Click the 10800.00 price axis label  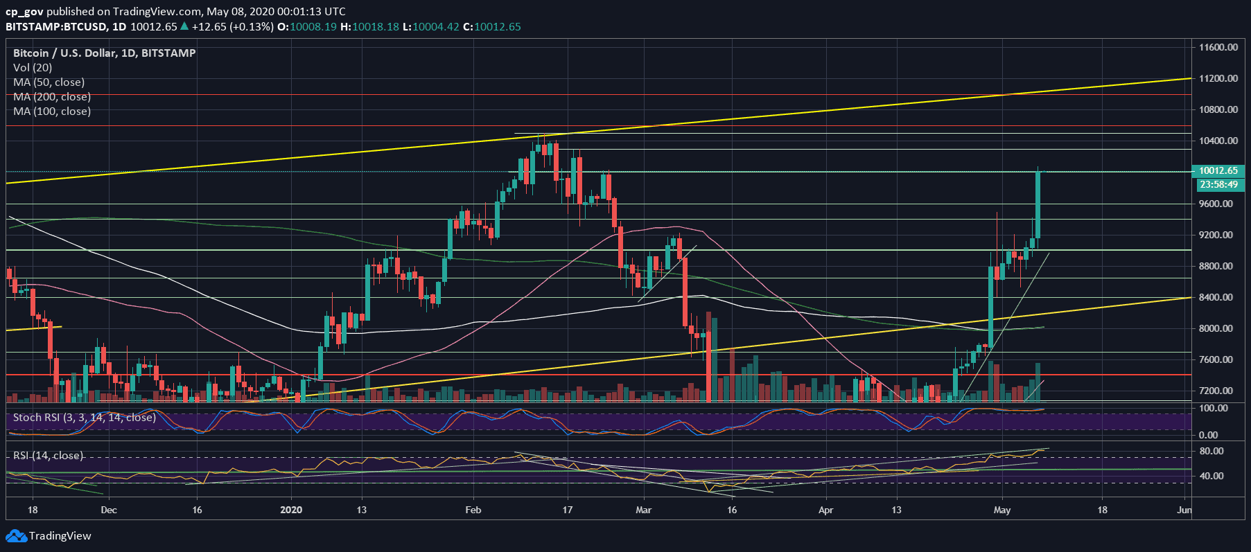tap(1218, 109)
